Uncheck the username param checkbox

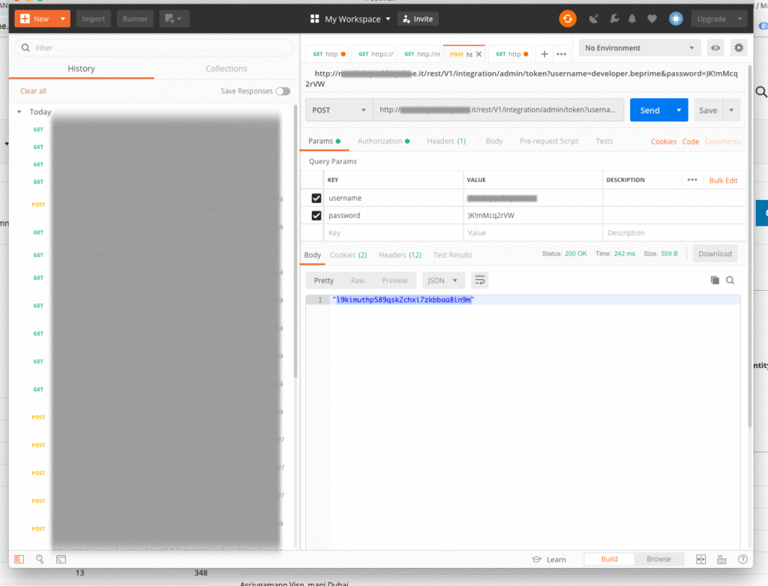pyautogui.click(x=316, y=198)
